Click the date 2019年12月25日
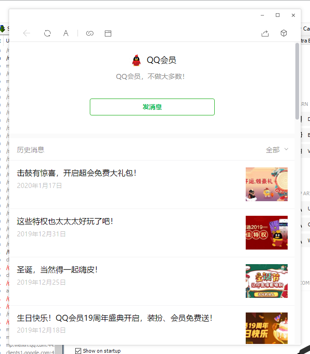Screen dimensions: 310x354 (x=41, y=282)
